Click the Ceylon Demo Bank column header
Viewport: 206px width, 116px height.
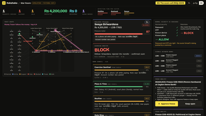[52, 28]
